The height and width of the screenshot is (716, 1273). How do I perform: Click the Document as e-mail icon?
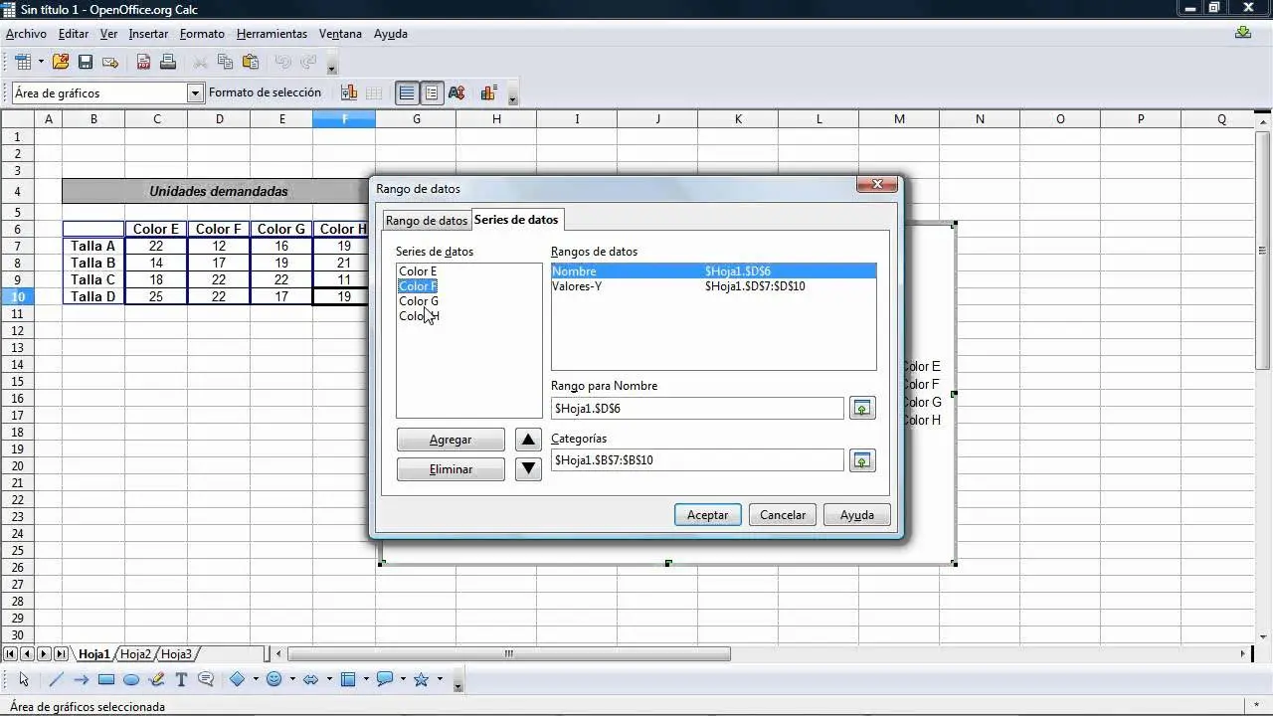tap(110, 62)
